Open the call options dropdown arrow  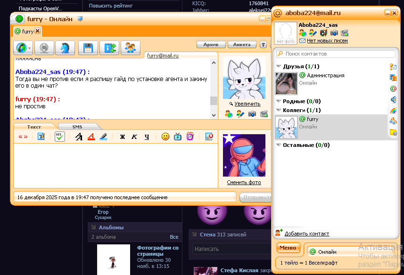point(30,48)
